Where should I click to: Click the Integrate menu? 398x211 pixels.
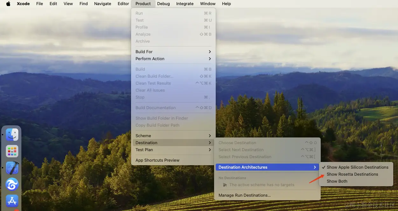tap(185, 4)
